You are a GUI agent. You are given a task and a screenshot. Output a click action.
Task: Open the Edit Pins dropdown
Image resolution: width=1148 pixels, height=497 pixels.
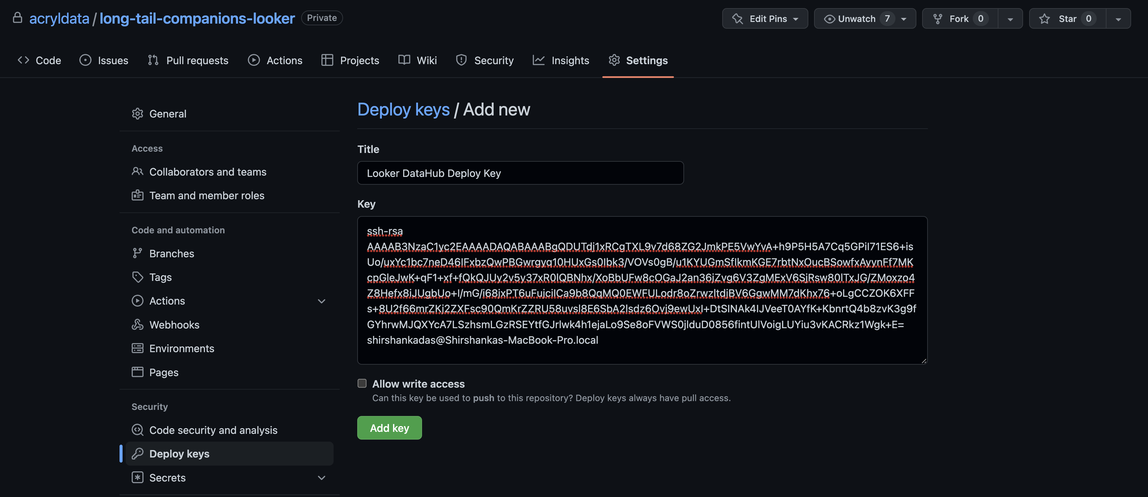[765, 19]
